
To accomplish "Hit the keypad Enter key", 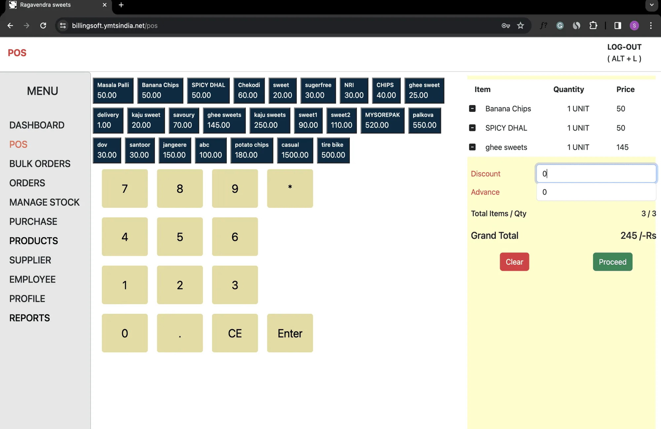I will click(x=290, y=333).
